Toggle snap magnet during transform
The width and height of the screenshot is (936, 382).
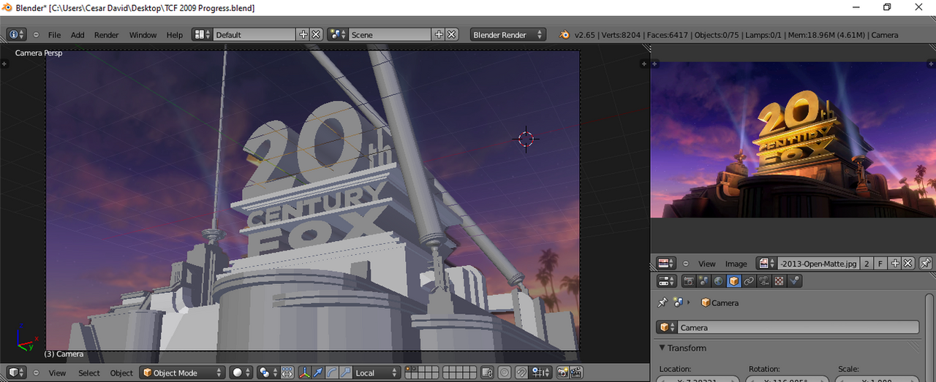[x=522, y=373]
